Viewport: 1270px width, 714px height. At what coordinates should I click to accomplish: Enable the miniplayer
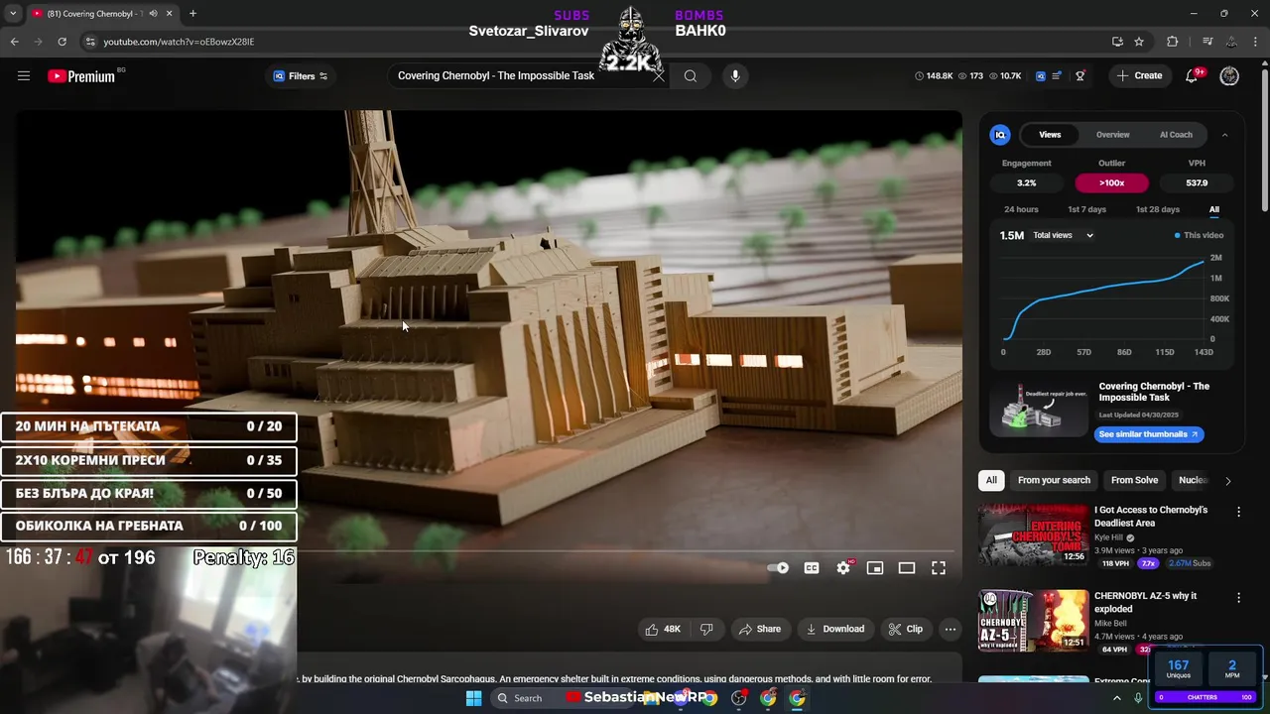pyautogui.click(x=875, y=568)
